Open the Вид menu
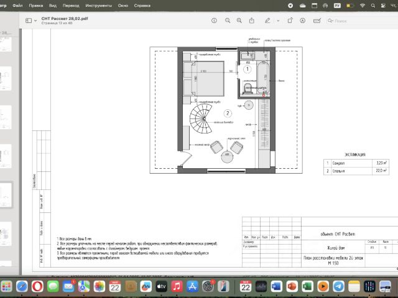 pos(52,6)
